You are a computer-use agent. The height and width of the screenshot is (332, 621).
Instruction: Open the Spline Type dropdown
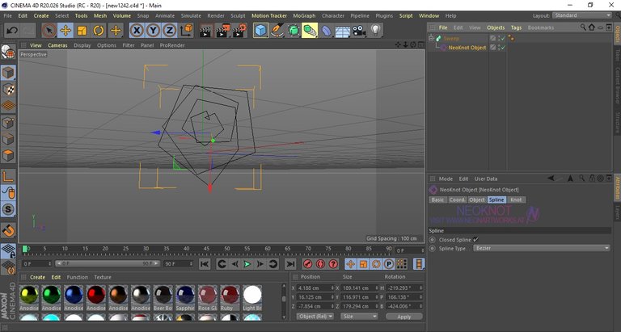click(542, 248)
